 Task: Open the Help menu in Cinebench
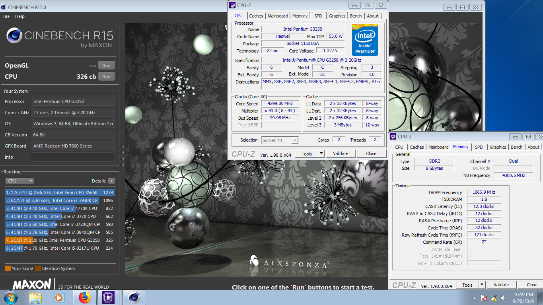[20, 16]
